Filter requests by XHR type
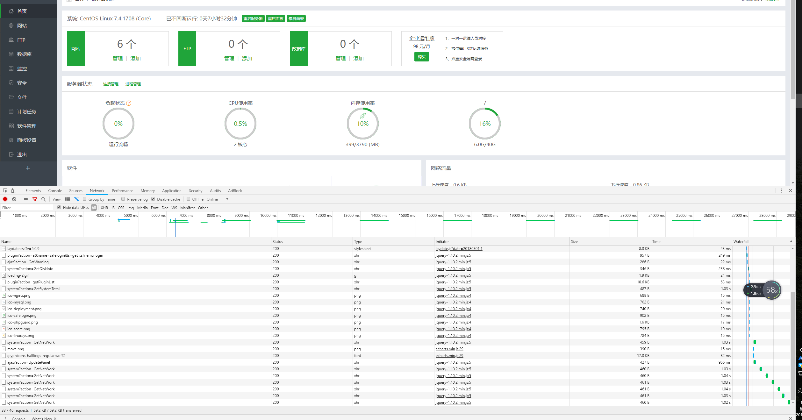The image size is (802, 420). pyautogui.click(x=104, y=208)
